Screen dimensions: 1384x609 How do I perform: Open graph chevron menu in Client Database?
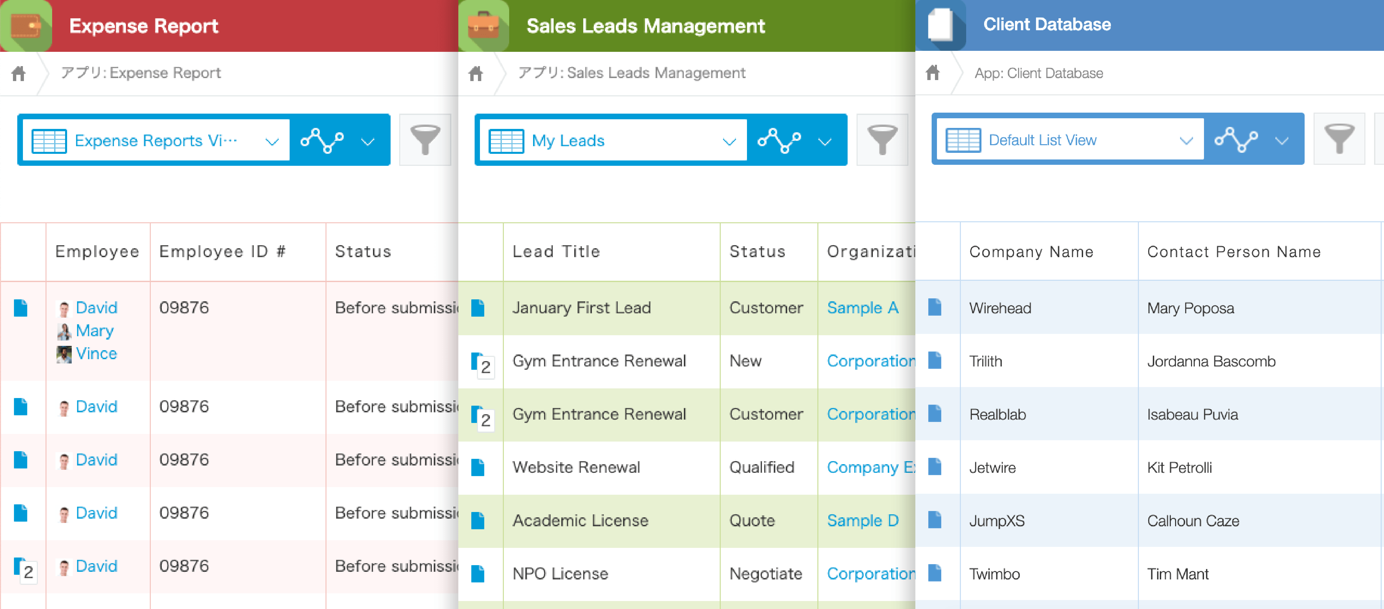(x=1282, y=140)
